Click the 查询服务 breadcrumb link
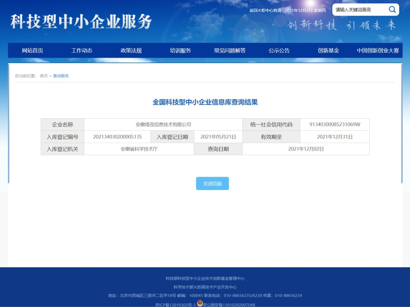410x307 pixels. coord(60,76)
